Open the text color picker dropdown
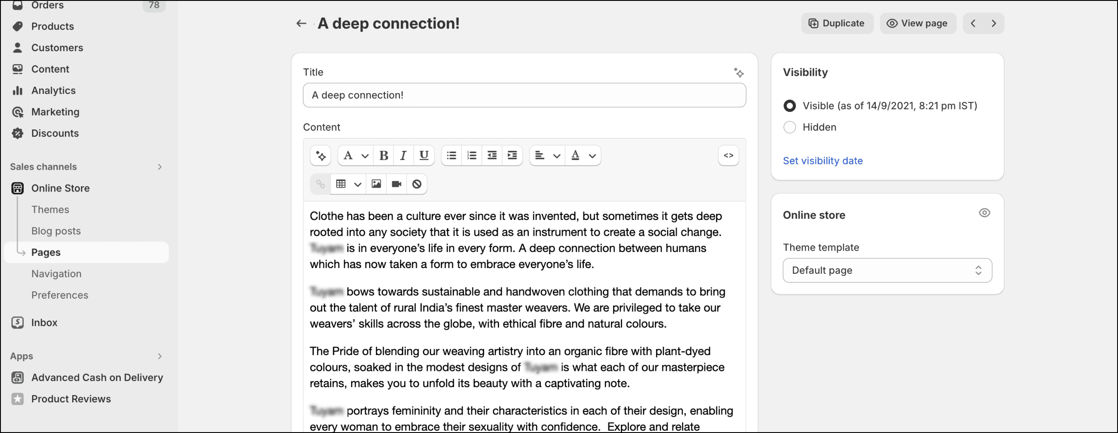 (x=583, y=155)
